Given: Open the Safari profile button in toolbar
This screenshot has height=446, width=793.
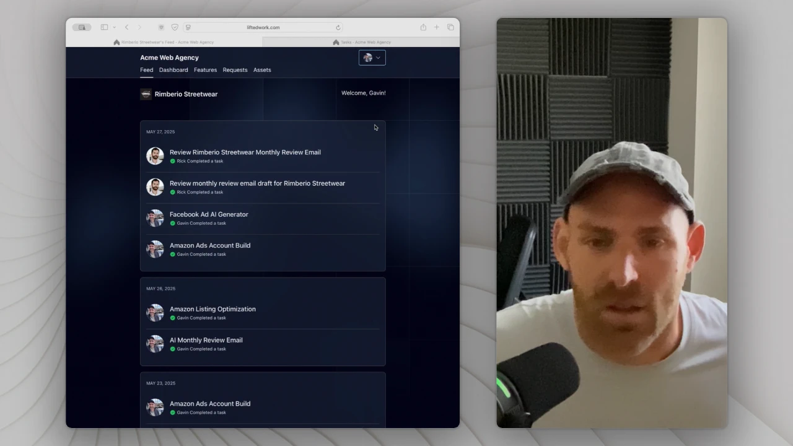Looking at the screenshot, I should 82,27.
